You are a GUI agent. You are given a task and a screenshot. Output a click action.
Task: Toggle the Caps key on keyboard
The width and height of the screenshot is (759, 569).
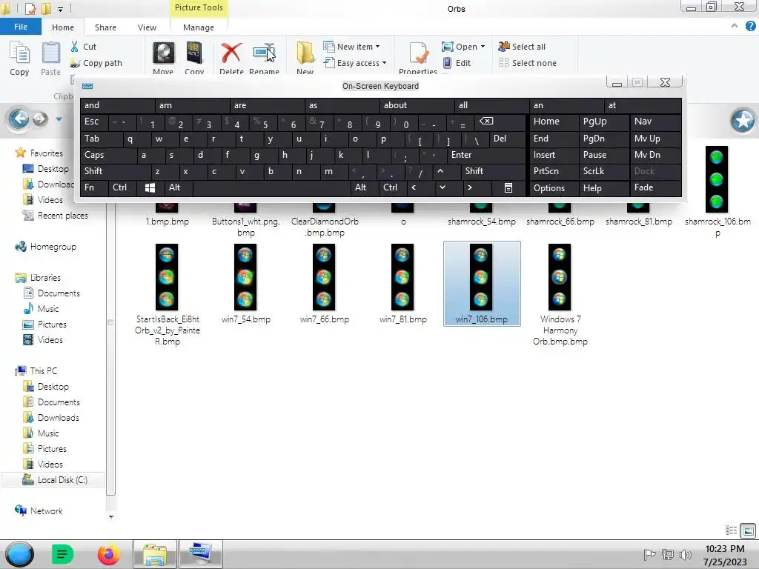108,155
